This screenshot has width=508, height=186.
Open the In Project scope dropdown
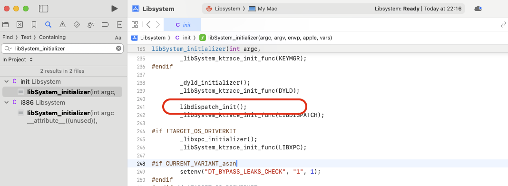pyautogui.click(x=18, y=59)
